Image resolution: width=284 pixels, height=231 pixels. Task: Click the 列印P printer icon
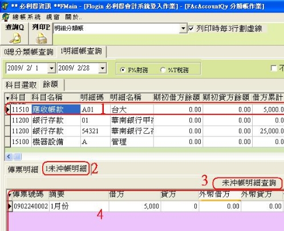pos(41,38)
